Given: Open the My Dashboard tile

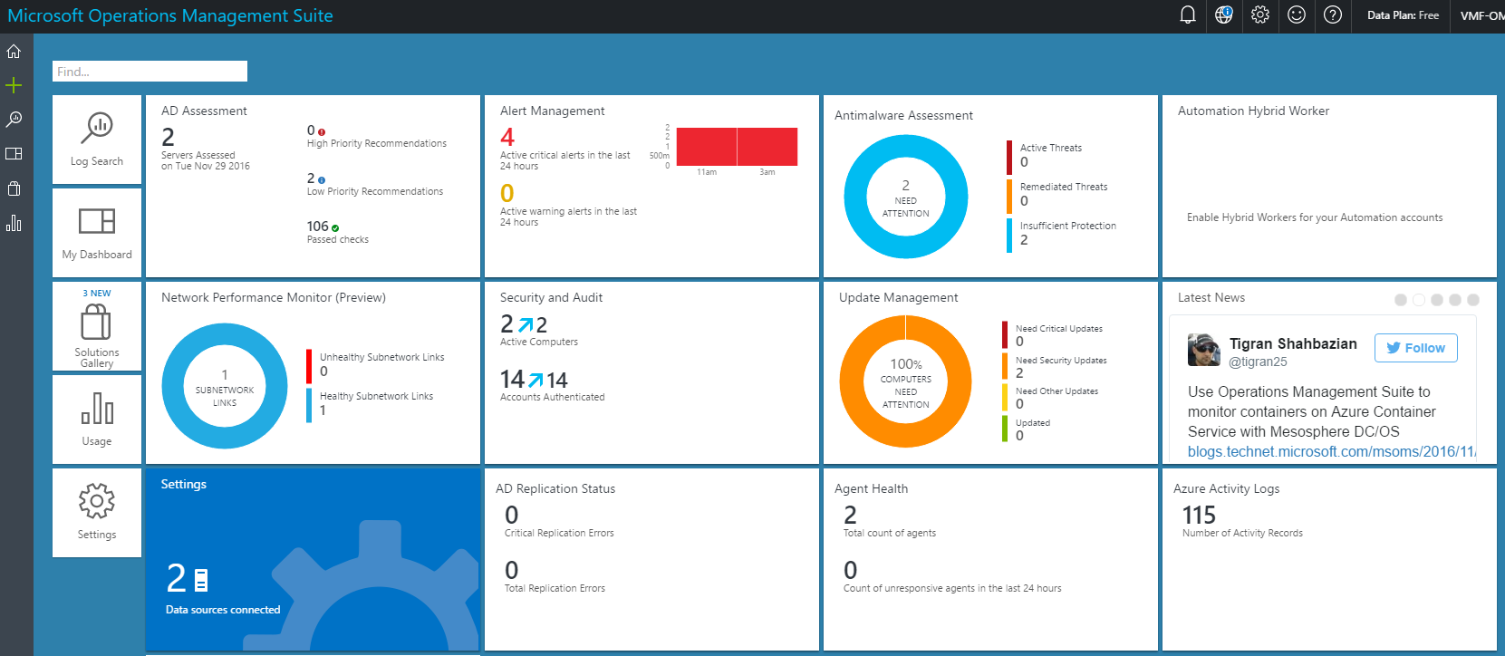Looking at the screenshot, I should tap(97, 232).
